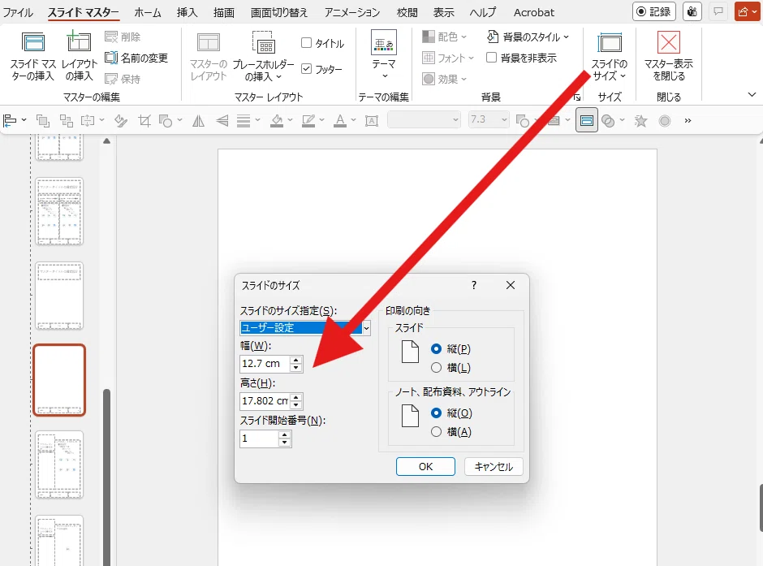Open the Slide Size (スライドのサイズ) menu
This screenshot has height=566, width=763.
tap(610, 56)
